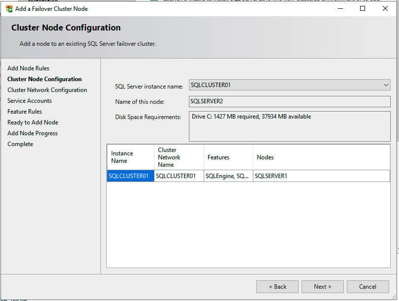The image size is (399, 301).
Task: Go to Cluster Network Configuration step
Action: [x=47, y=90]
